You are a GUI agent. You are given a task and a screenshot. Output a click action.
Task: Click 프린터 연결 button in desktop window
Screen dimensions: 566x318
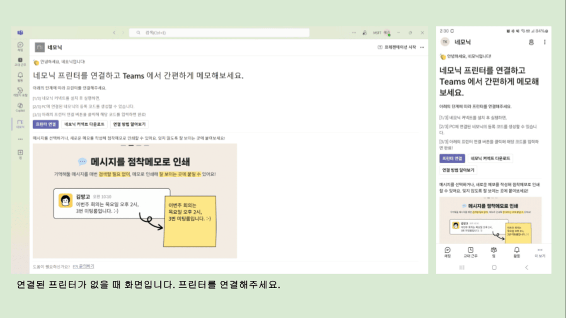46,124
